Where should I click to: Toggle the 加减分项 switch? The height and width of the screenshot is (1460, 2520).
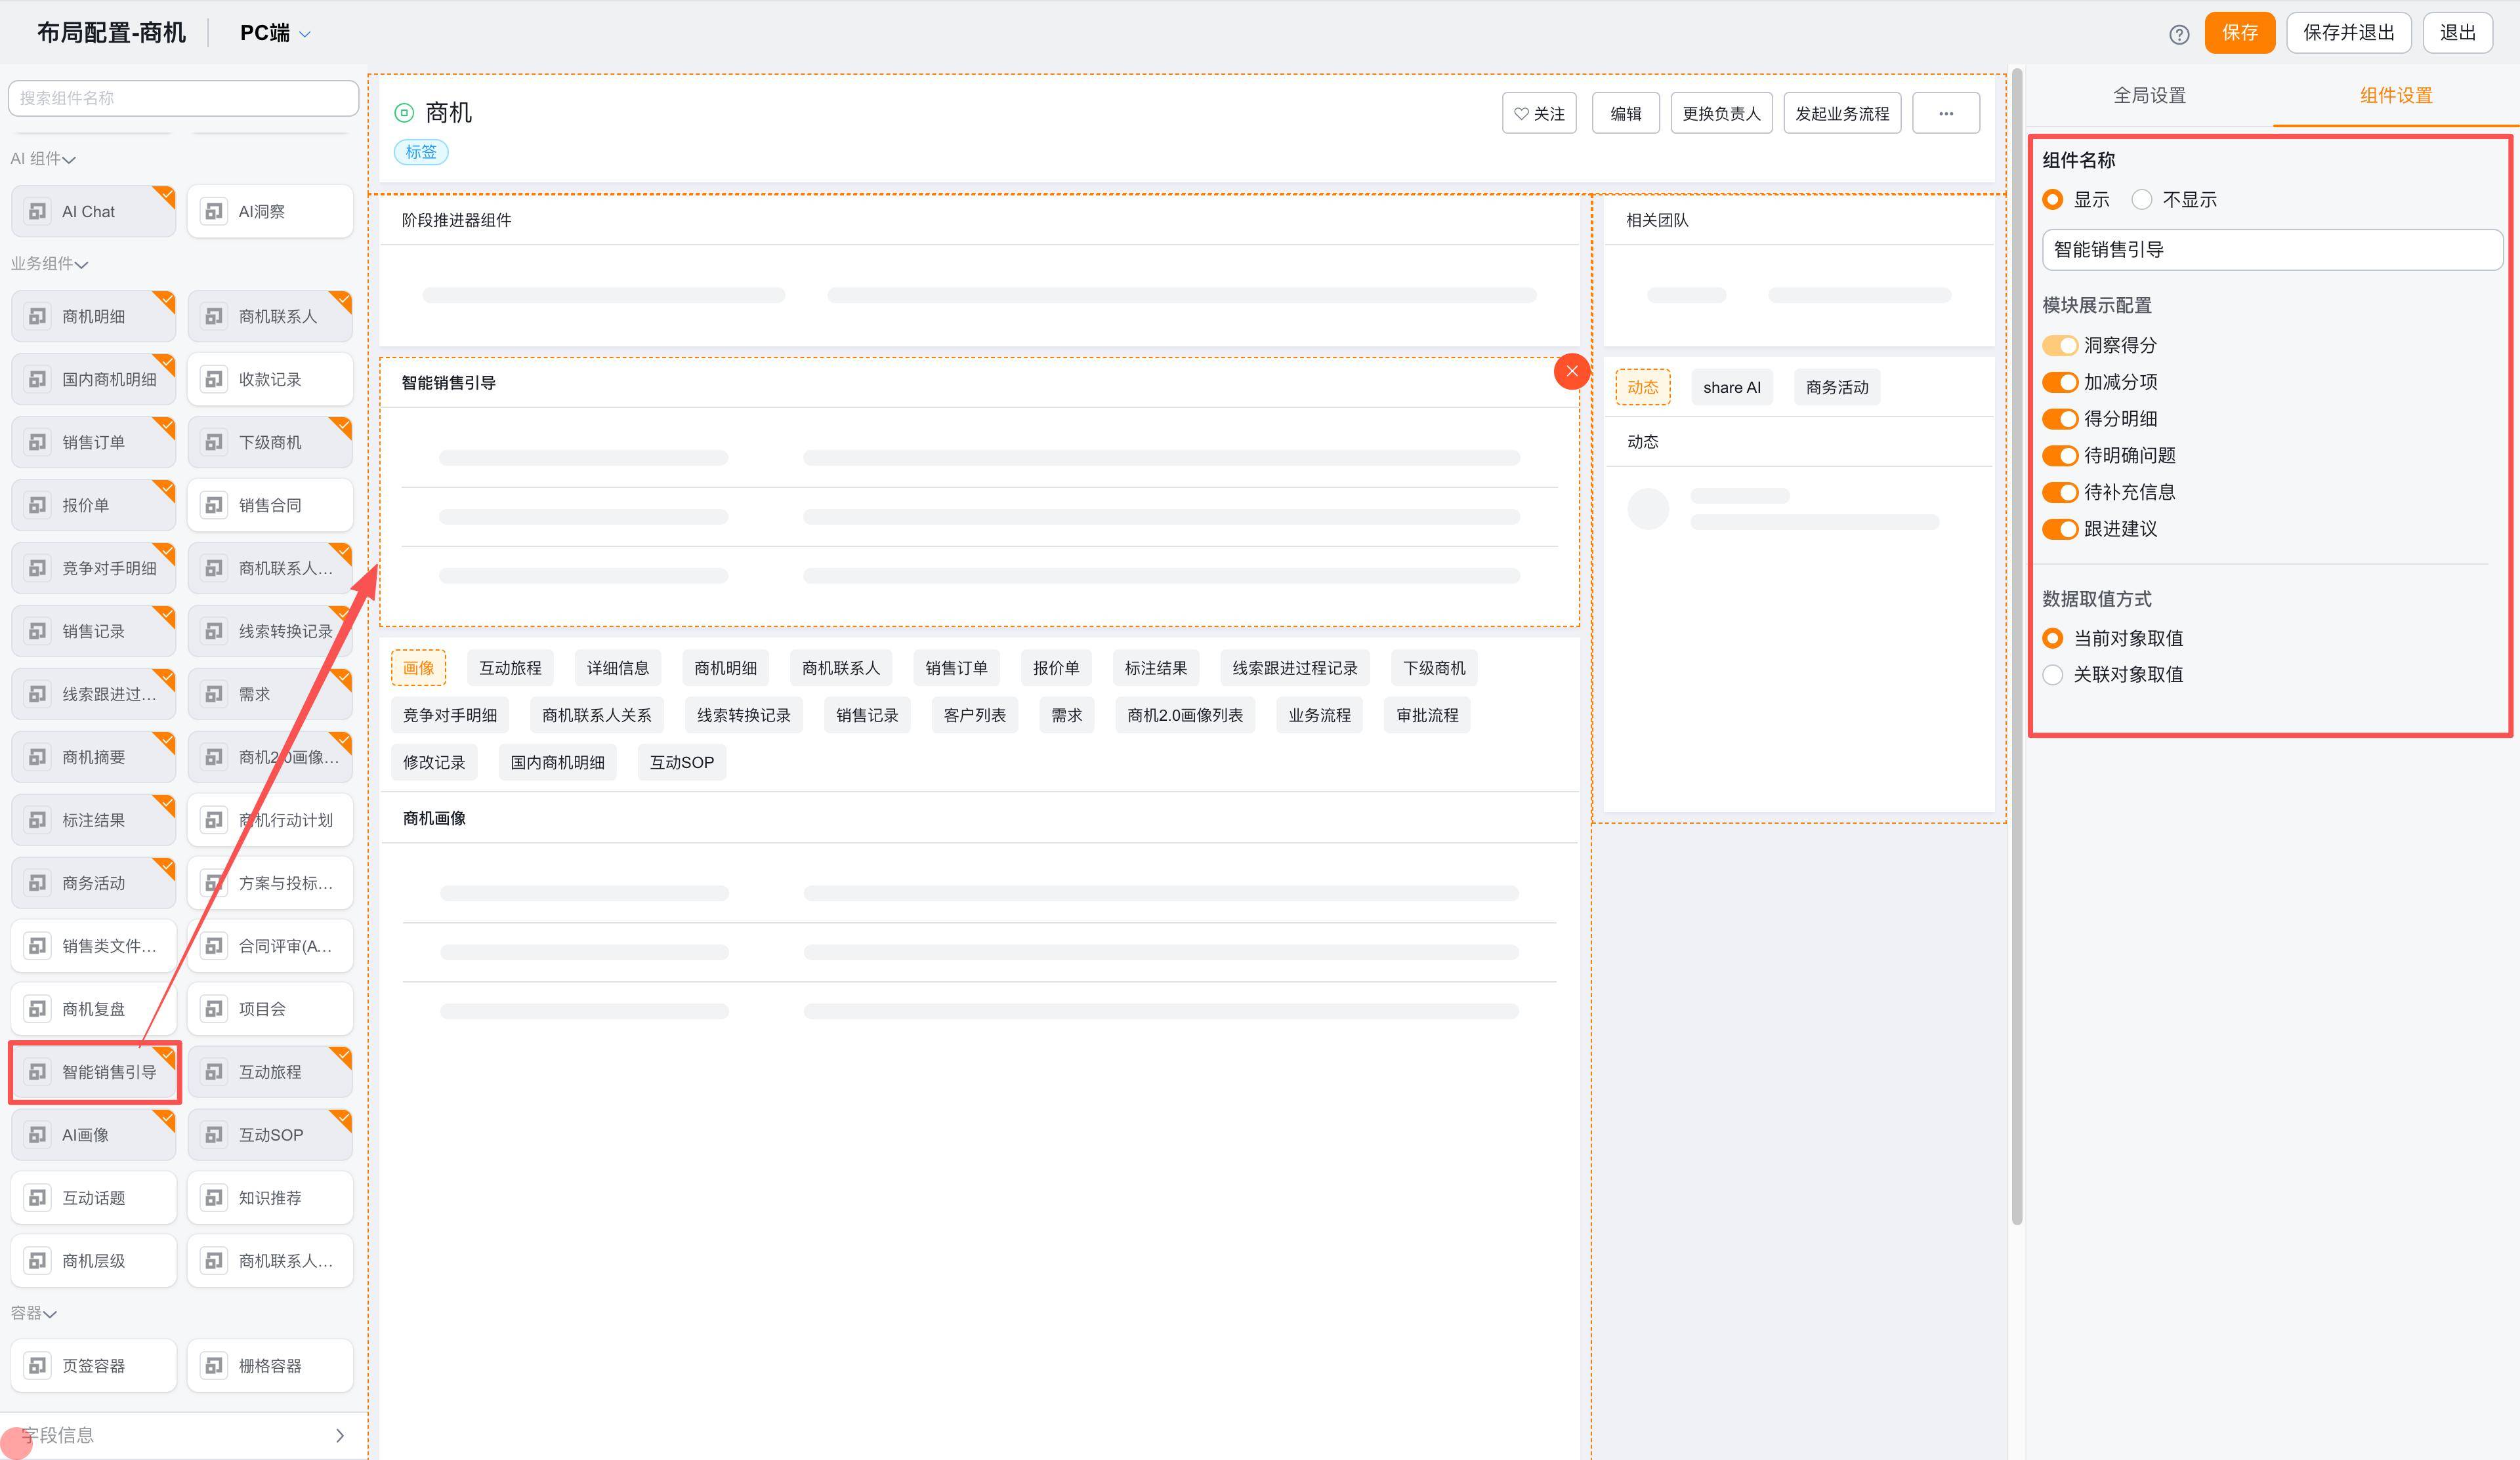pyautogui.click(x=2059, y=382)
